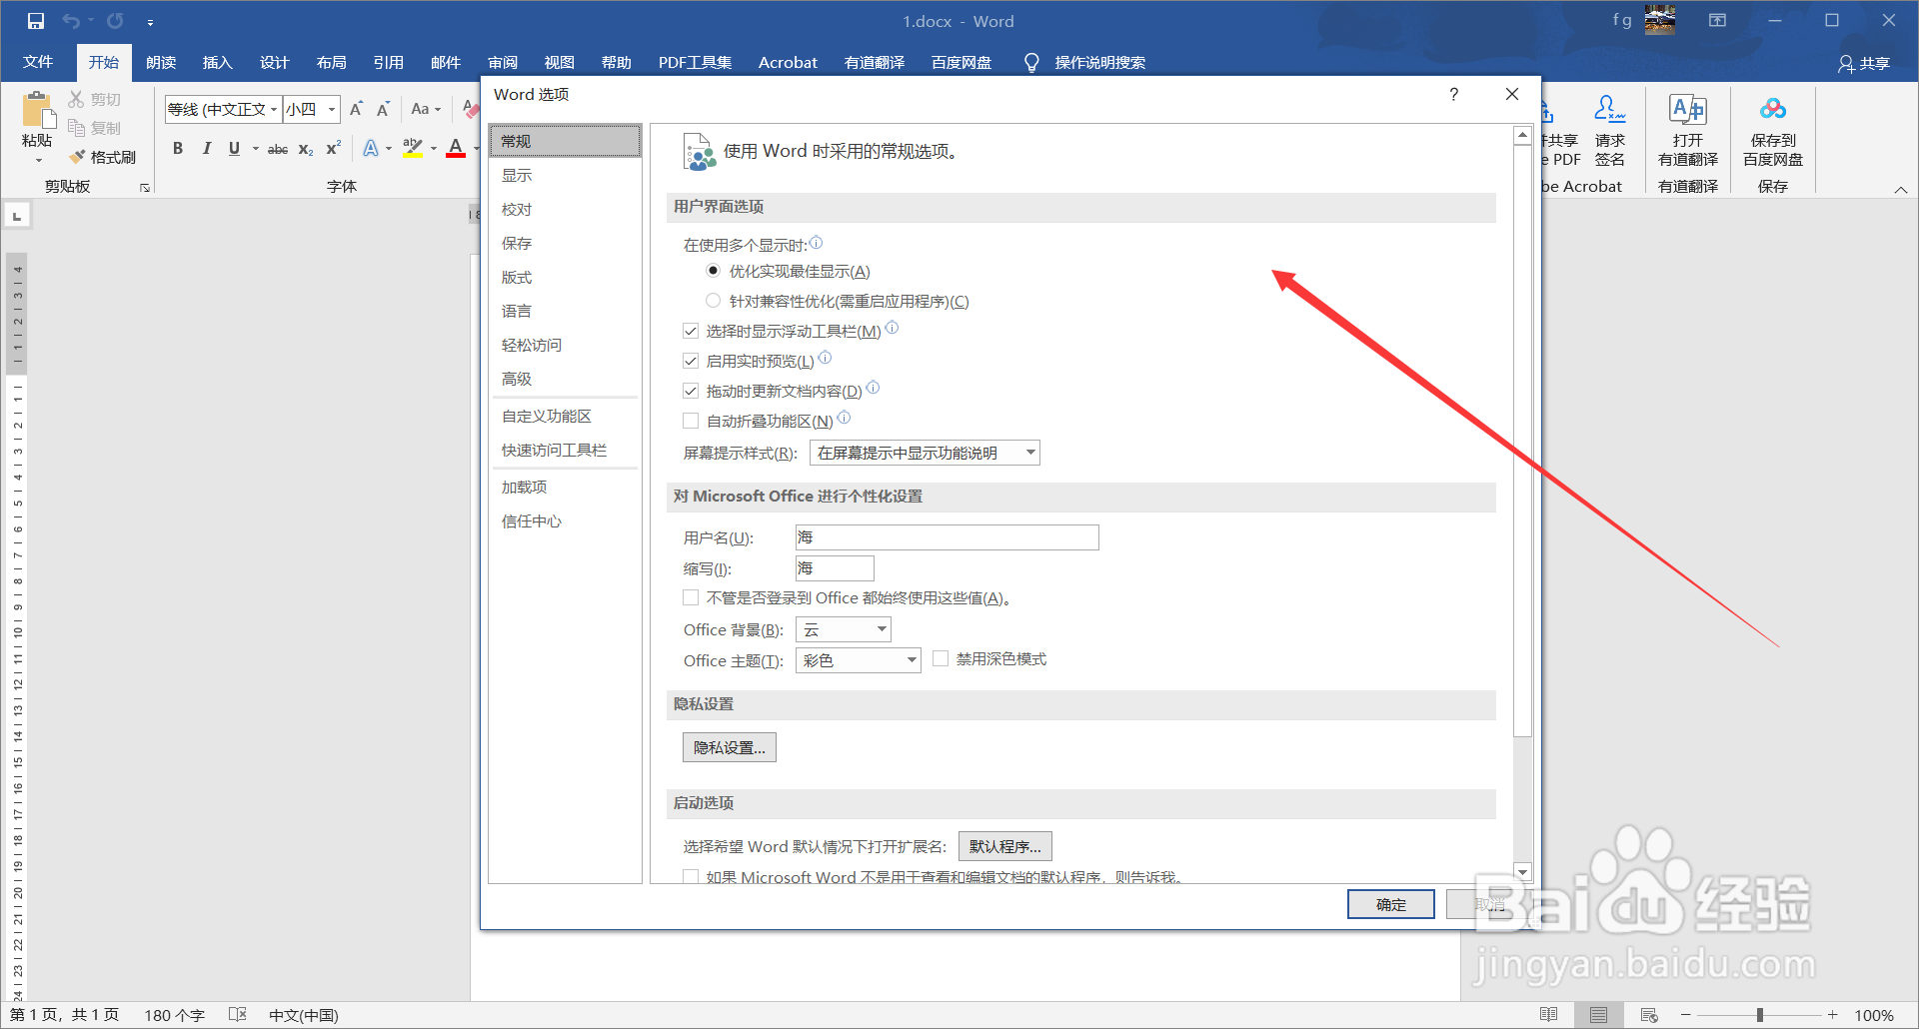1919x1029 pixels.
Task: Apply superscript x² formatting
Action: [334, 148]
